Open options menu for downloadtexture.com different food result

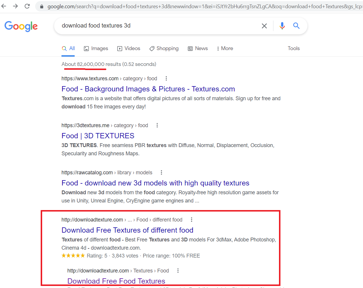(x=191, y=220)
